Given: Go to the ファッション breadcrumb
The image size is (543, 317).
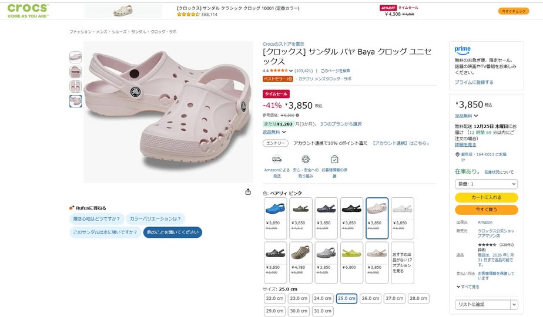Looking at the screenshot, I should (x=80, y=32).
